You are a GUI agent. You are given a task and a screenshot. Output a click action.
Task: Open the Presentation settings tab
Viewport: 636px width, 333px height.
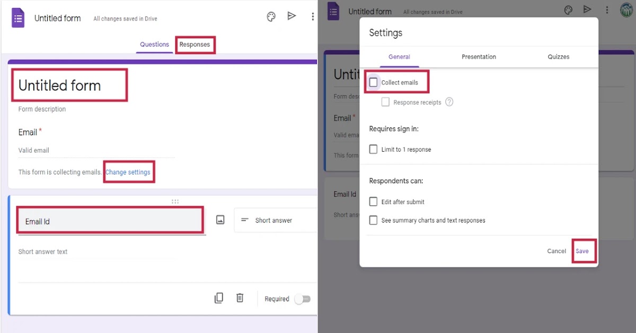coord(479,57)
